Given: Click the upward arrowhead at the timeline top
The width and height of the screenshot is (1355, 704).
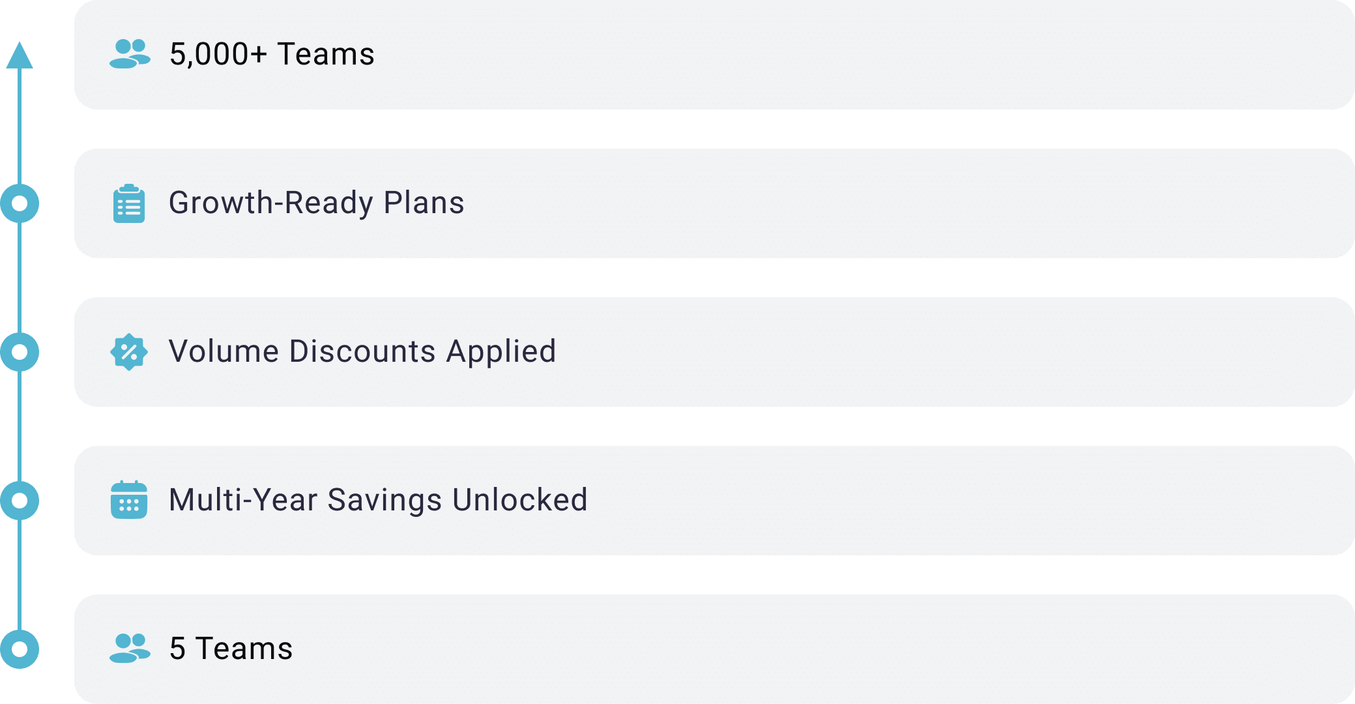Looking at the screenshot, I should (x=20, y=55).
